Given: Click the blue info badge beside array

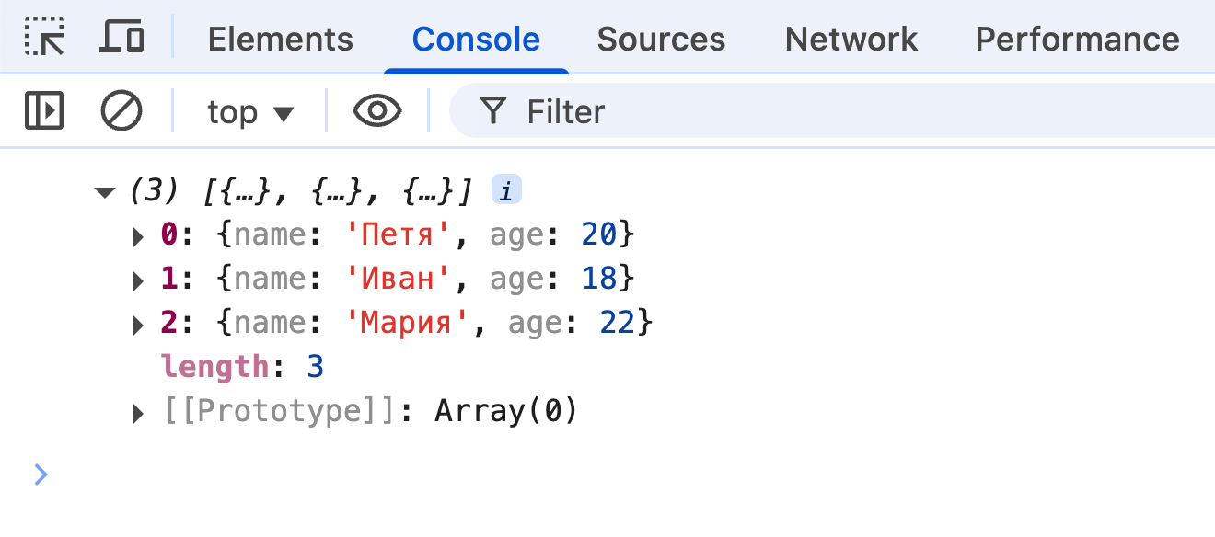Looking at the screenshot, I should pos(506,191).
